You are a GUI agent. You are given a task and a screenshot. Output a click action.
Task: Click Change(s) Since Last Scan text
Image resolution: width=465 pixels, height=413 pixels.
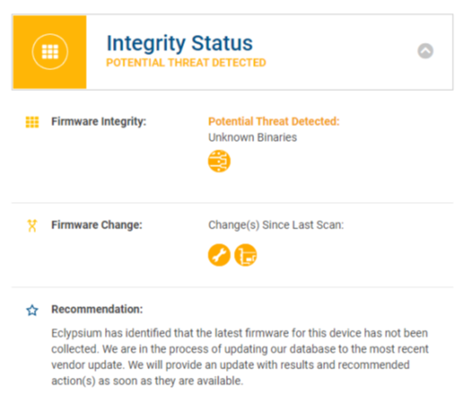[276, 225]
